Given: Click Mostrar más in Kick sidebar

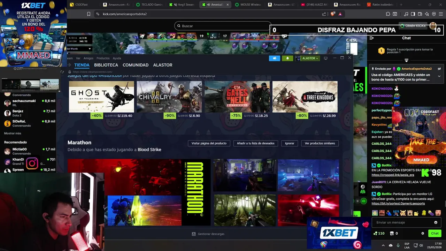Looking at the screenshot, I should pos(13,134).
